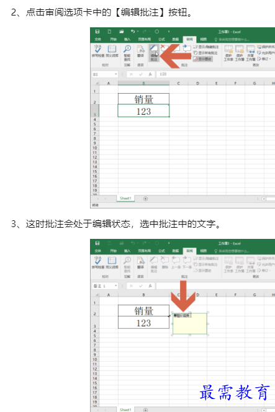The height and width of the screenshot is (412, 275).
Task: Open Name Box dropdown arrow in step 2 Excel
Action: [x=115, y=74]
